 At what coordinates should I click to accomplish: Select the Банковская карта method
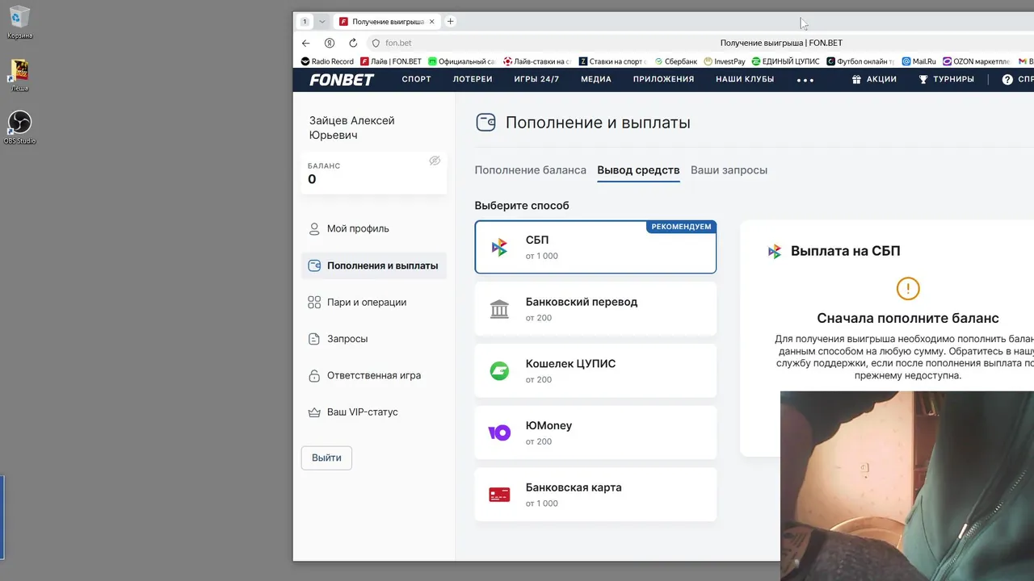pos(595,495)
